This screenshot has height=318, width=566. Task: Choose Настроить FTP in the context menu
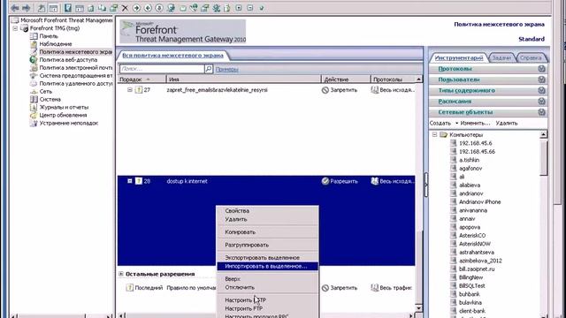267,308
